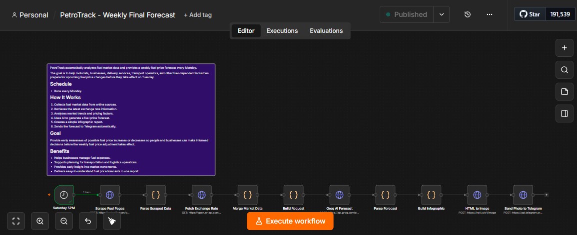Switch to the Evaluations tab

click(x=326, y=31)
